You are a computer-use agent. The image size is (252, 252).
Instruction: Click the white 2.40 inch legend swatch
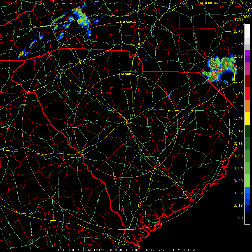tap(247, 31)
